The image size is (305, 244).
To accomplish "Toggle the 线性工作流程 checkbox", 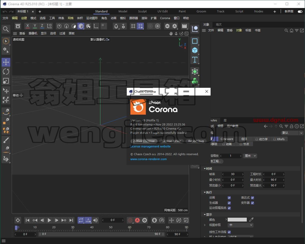I will [229, 232].
